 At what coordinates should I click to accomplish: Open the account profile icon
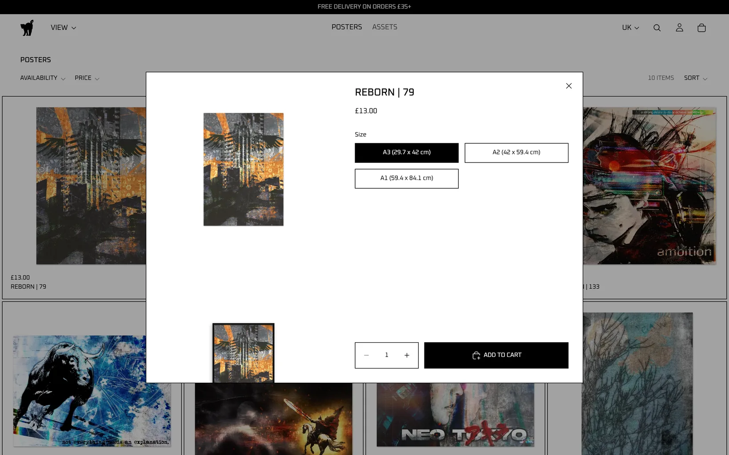pyautogui.click(x=679, y=28)
